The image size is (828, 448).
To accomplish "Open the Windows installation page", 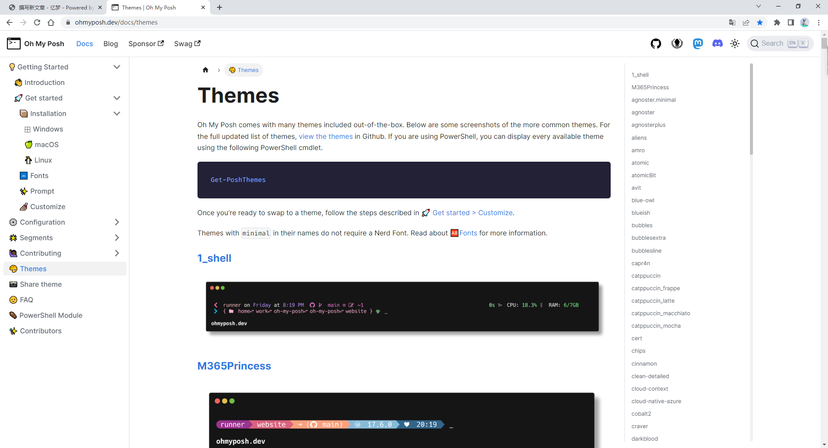I will [x=44, y=129].
